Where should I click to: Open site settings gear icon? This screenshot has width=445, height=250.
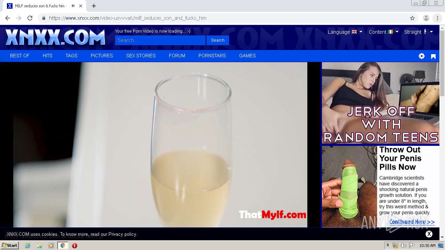click(x=422, y=56)
